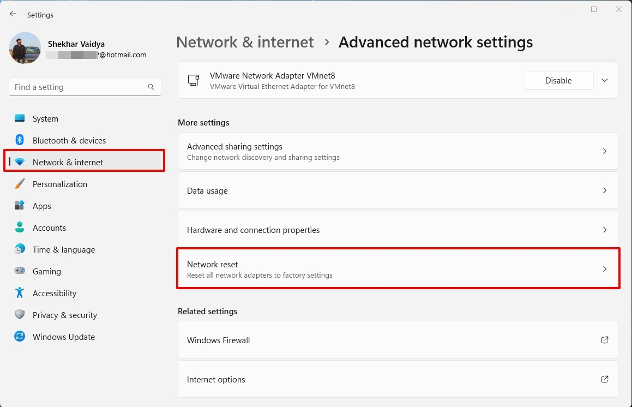
Task: Expand the VMnet8 adapter details chevron
Action: (x=605, y=80)
